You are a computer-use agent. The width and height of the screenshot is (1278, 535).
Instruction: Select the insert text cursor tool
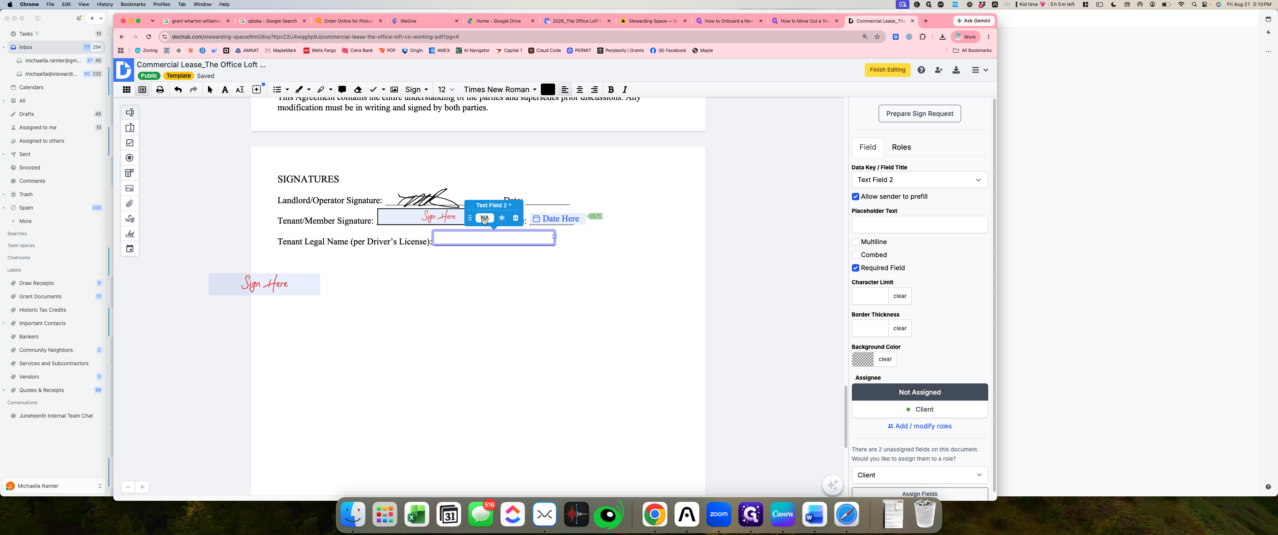click(240, 89)
